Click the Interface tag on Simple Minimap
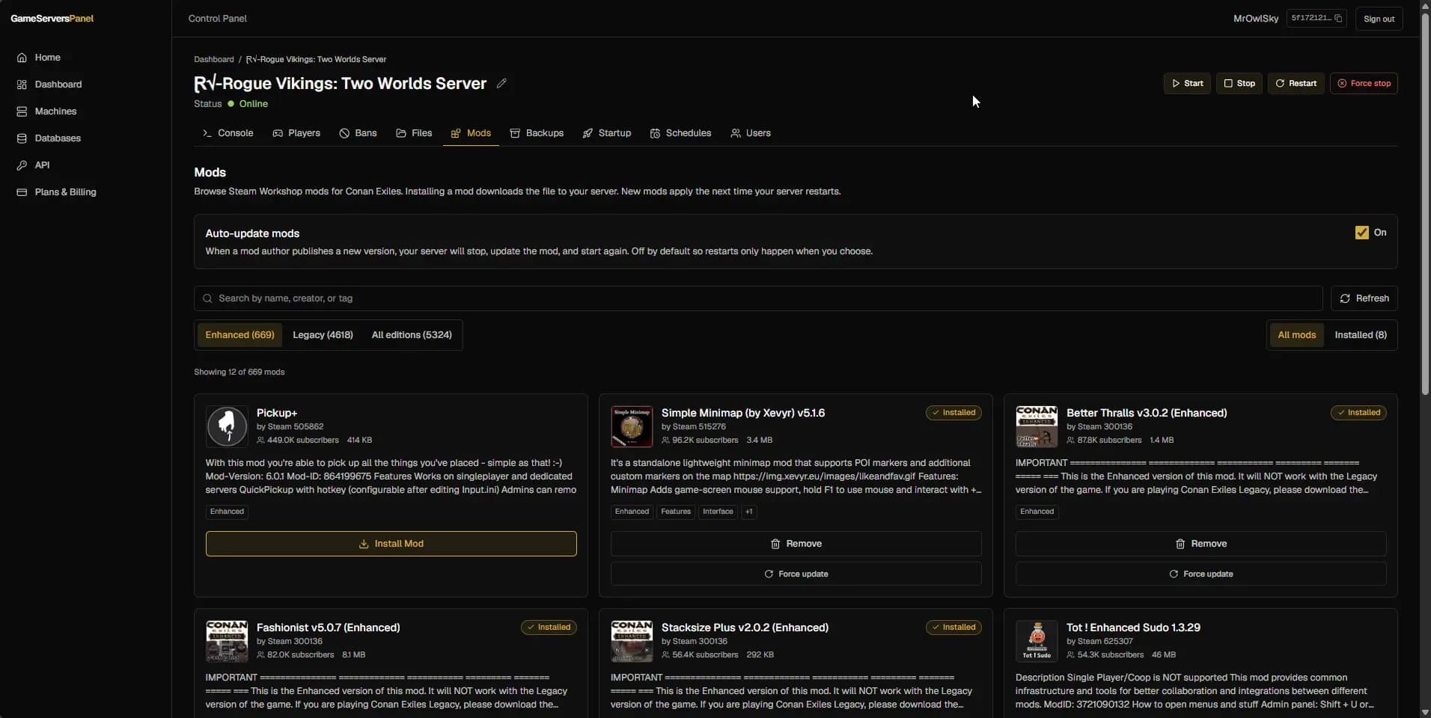 [x=718, y=512]
